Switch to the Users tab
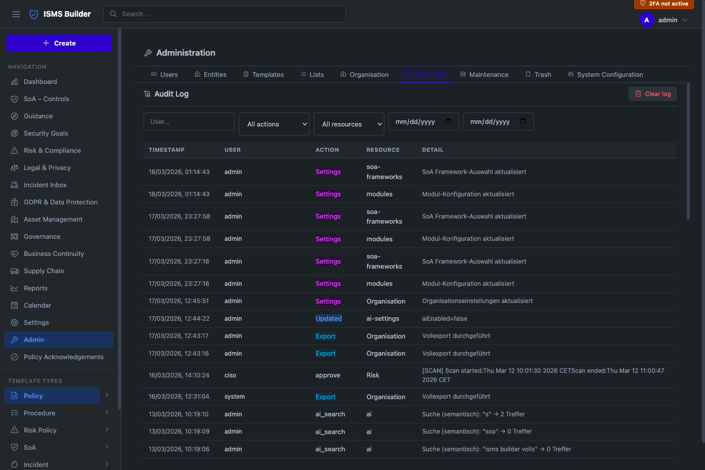705x470 pixels. pyautogui.click(x=164, y=74)
